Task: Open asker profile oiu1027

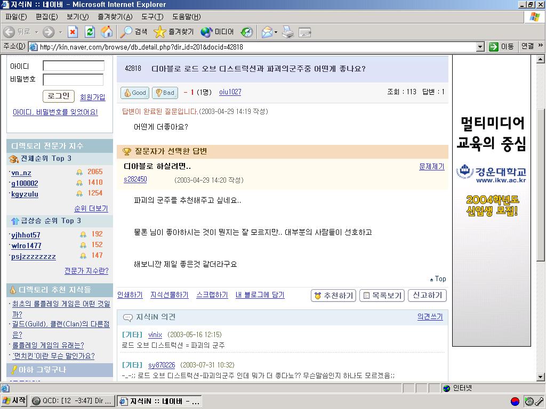Action: pos(230,92)
